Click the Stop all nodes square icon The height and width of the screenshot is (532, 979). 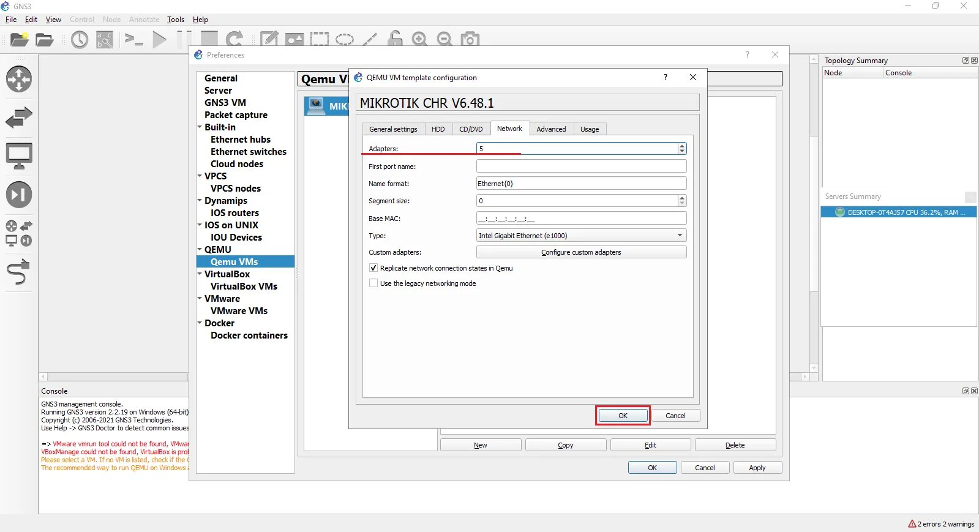(x=209, y=39)
